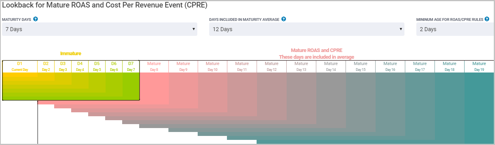Select the D1 Current Day column header

pyautogui.click(x=20, y=66)
